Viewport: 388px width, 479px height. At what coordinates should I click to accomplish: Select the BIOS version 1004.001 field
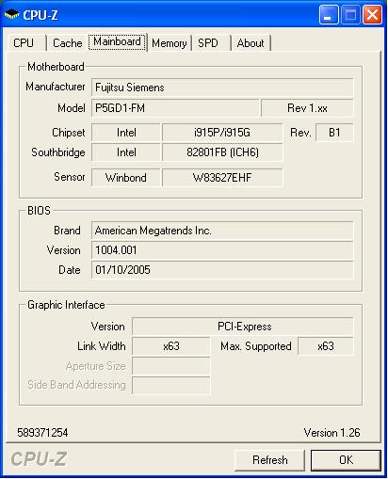[x=222, y=250]
